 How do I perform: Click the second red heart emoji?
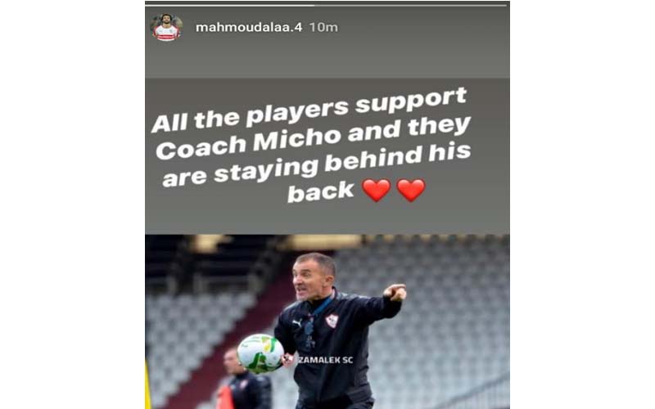coord(411,190)
